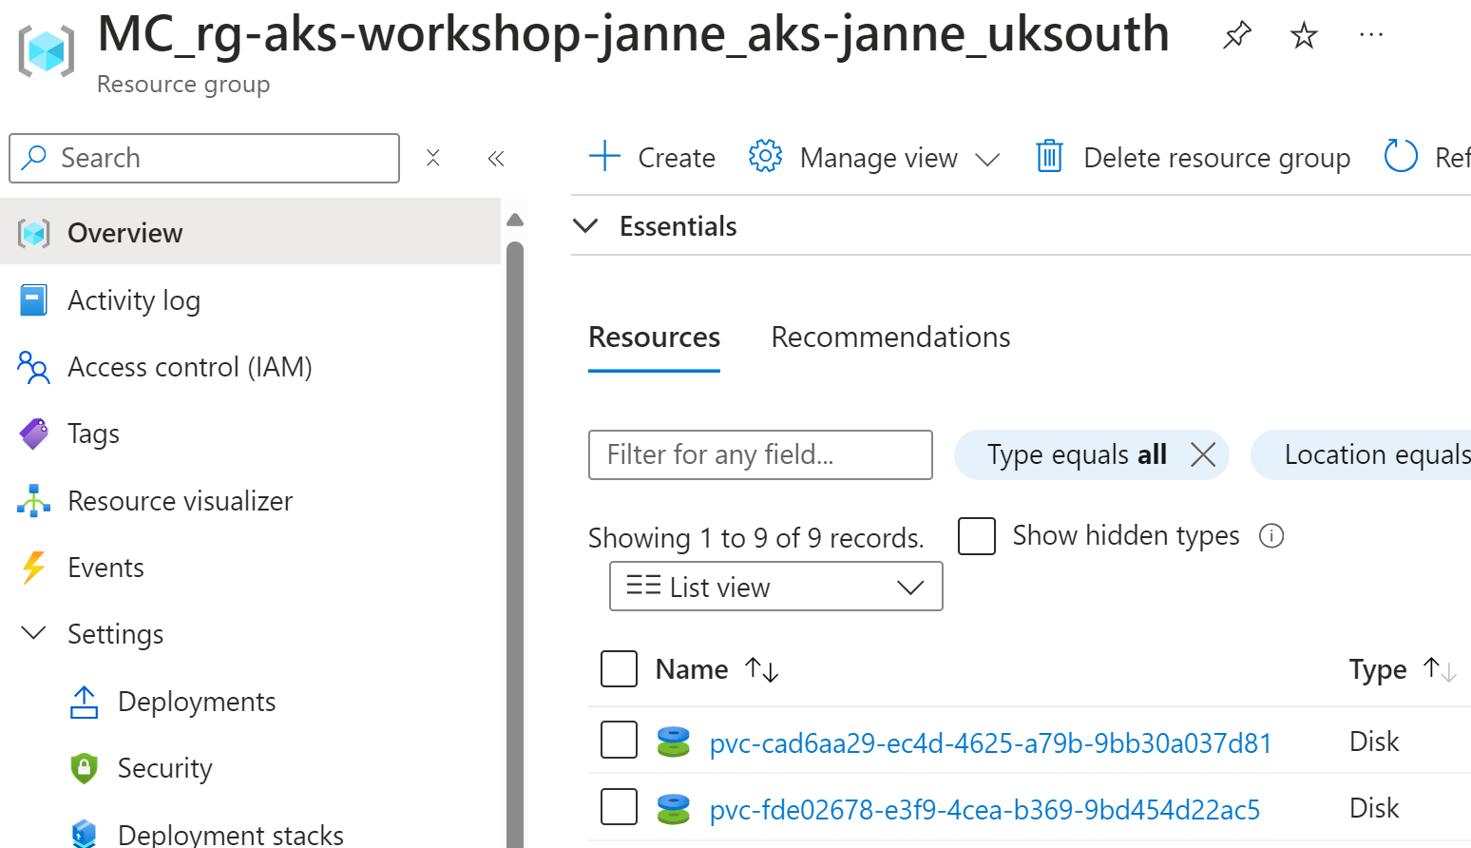The image size is (1471, 848).
Task: Click the Resource visualizer diagram icon
Action: 33,501
